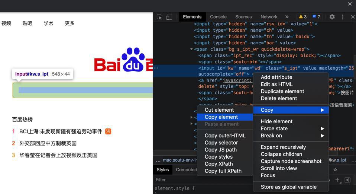The image size is (356, 194).
Task: Open DevTools settings gear
Action: click(x=332, y=17)
